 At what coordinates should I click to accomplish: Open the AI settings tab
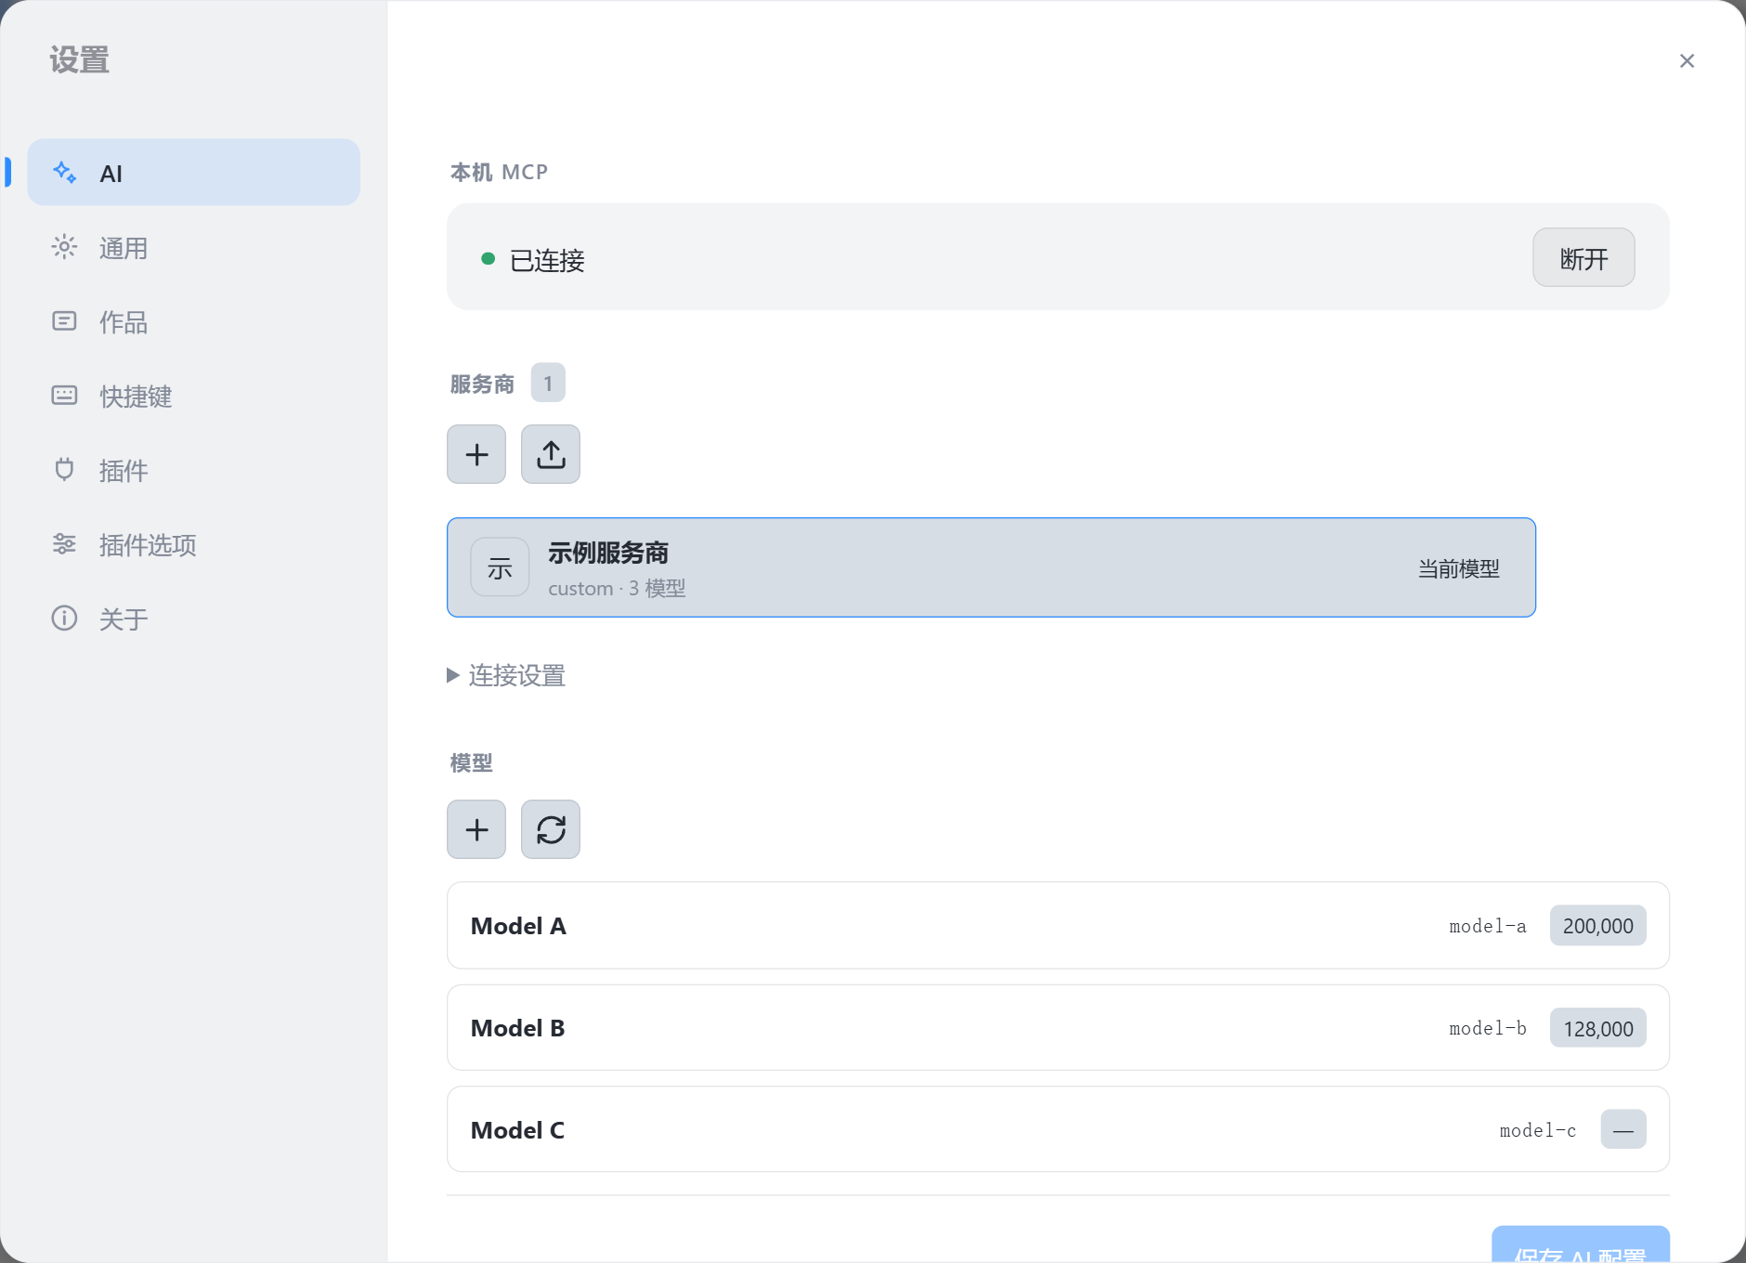pyautogui.click(x=193, y=173)
